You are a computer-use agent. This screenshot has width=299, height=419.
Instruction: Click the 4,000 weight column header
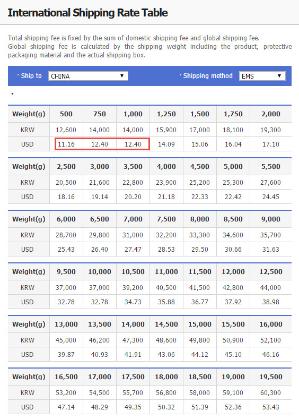coord(166,166)
